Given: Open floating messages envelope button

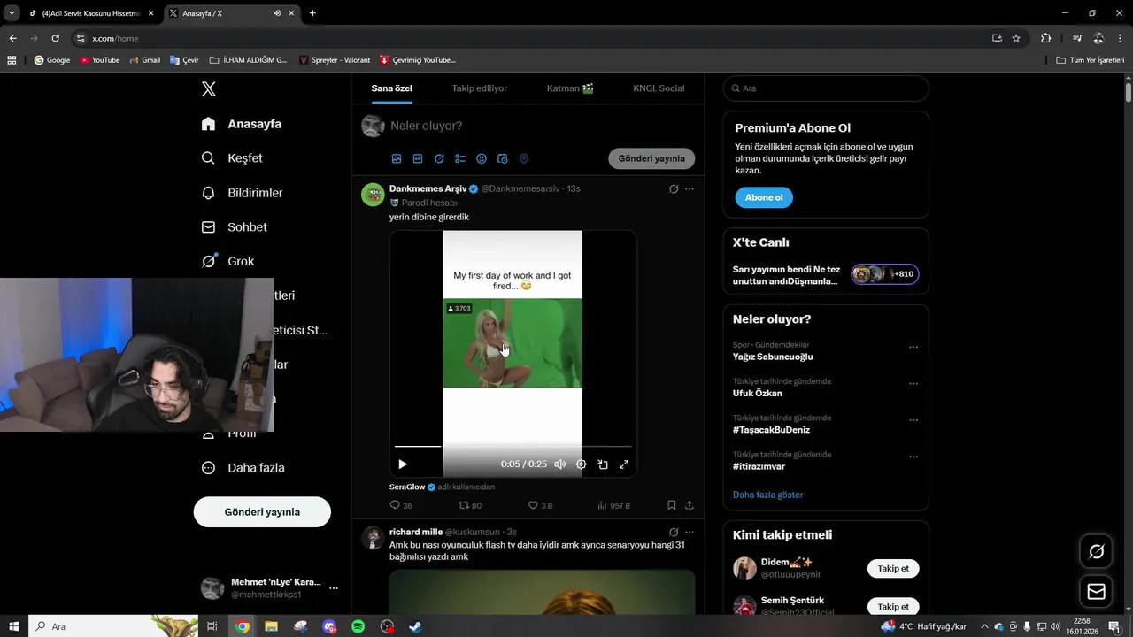Looking at the screenshot, I should [1097, 592].
